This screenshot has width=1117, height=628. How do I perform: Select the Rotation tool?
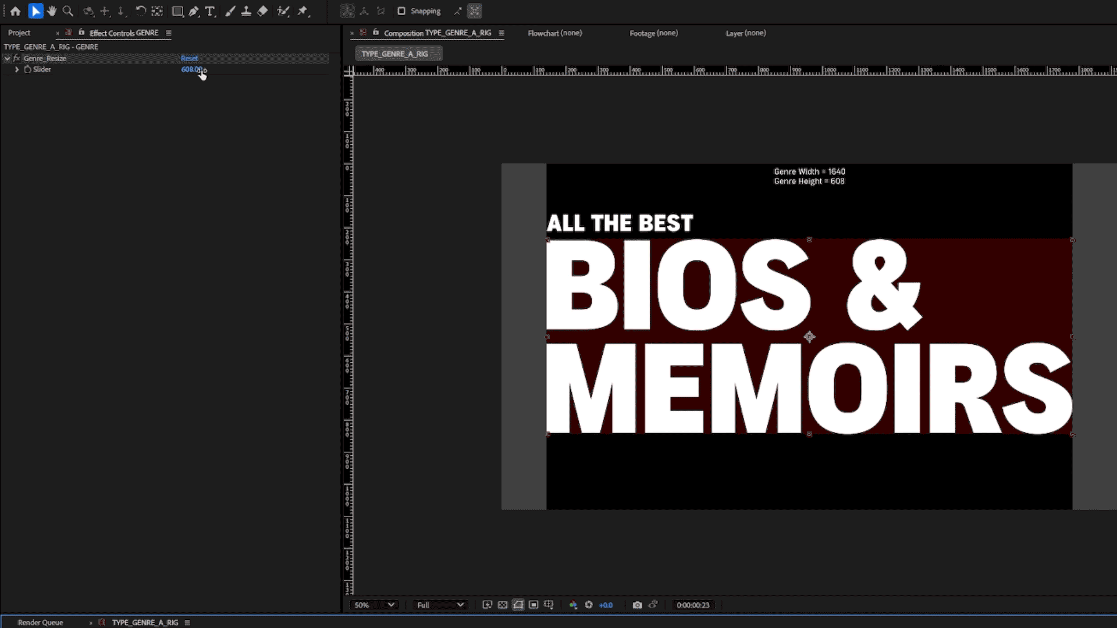coord(140,11)
